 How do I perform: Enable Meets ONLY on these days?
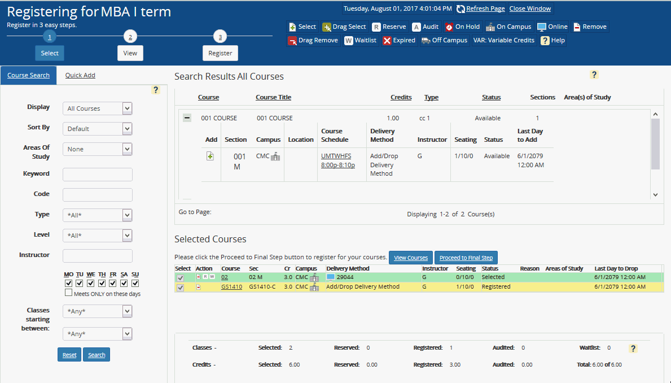point(68,293)
